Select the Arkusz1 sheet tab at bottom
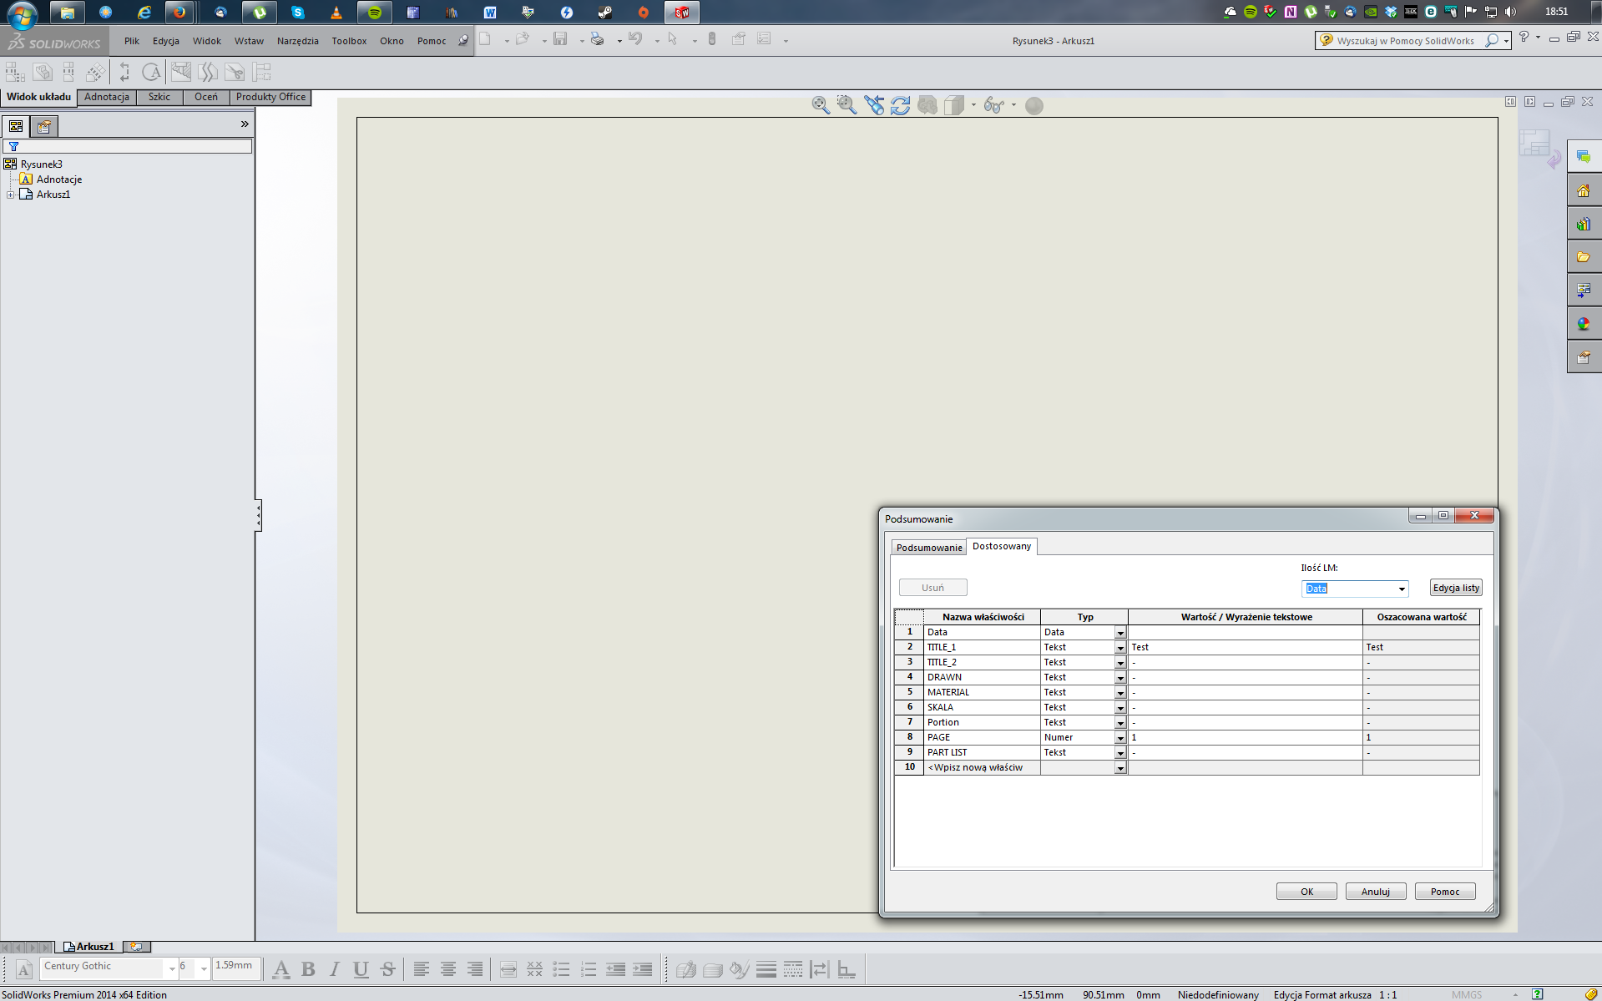1602x1001 pixels. [x=89, y=947]
